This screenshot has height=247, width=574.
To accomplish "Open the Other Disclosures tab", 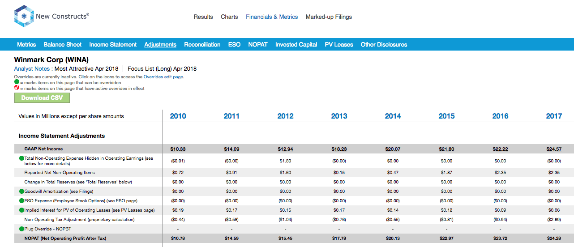I will [x=384, y=45].
